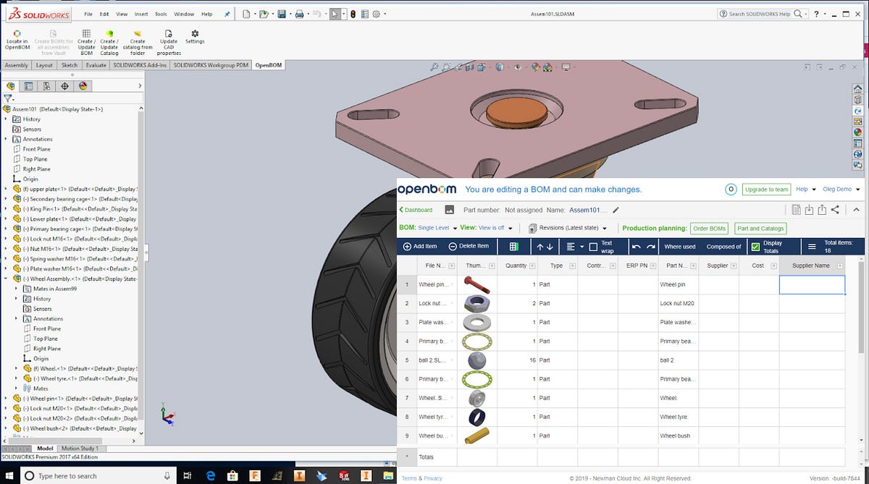Toggle the Text wrap checkbox
The width and height of the screenshot is (869, 484).
coord(593,247)
